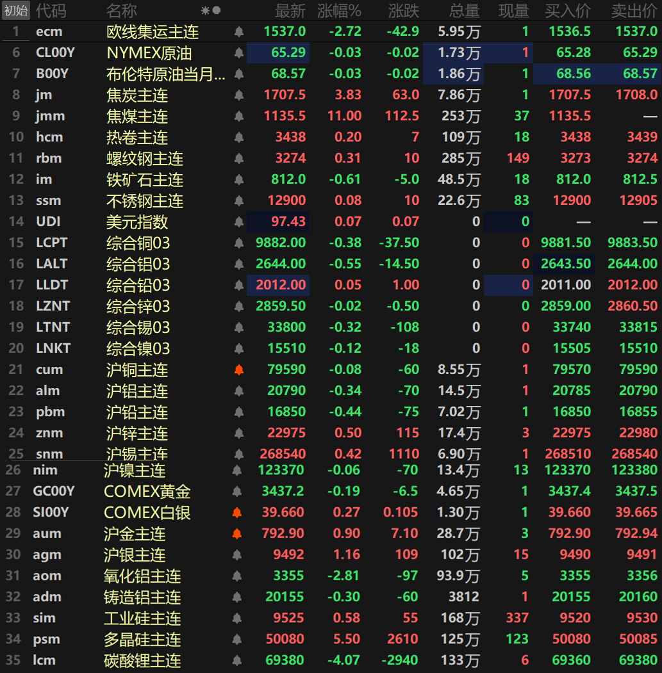662x673 pixels.
Task: Click the alert bell for 碳酸锂主连
Action: 237,661
